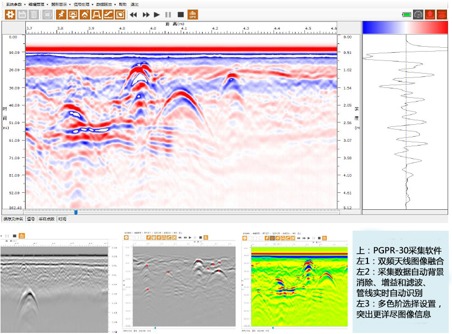Click the GPS icon in toolbar

click(193, 14)
